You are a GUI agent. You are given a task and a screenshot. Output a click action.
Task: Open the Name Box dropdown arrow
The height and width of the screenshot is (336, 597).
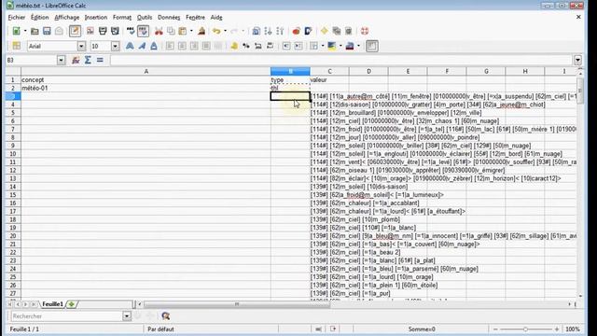pos(61,60)
